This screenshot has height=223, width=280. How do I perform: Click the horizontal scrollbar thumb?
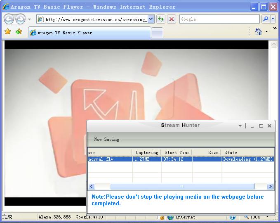point(182,187)
